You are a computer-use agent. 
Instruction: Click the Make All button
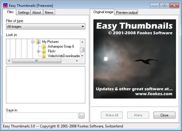tap(112, 115)
